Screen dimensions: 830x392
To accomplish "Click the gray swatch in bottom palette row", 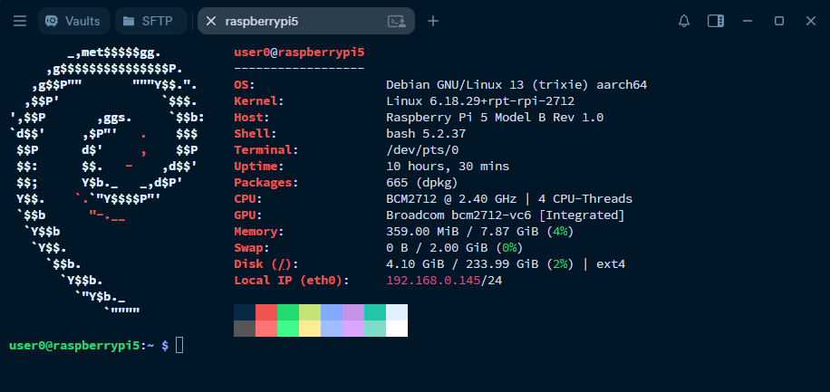I will coord(245,329).
